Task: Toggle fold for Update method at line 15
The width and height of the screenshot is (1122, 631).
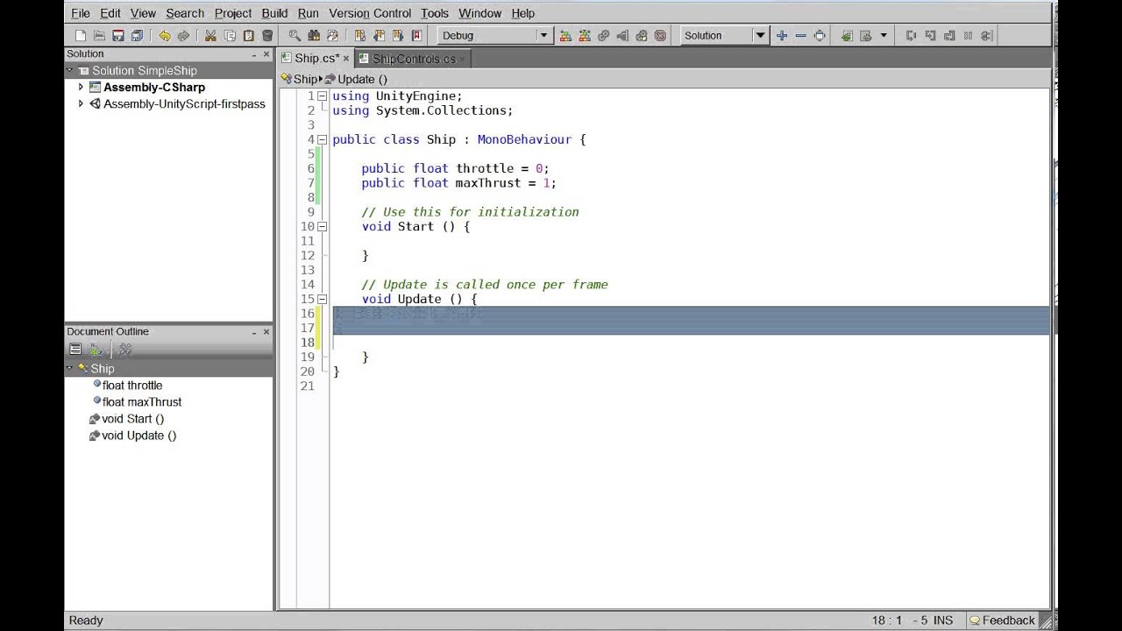Action: click(322, 299)
